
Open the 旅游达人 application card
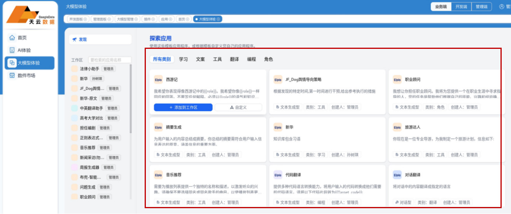pos(446,140)
